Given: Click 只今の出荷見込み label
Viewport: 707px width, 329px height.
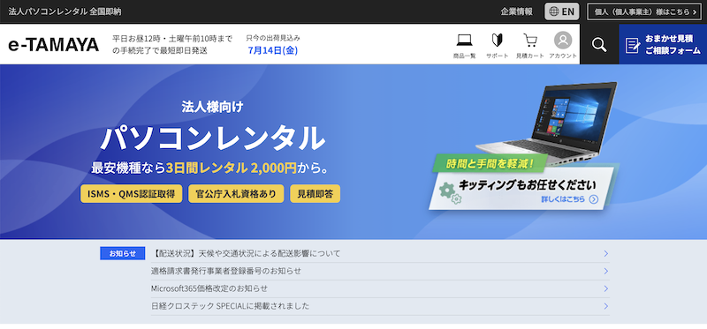Looking at the screenshot, I should point(273,38).
